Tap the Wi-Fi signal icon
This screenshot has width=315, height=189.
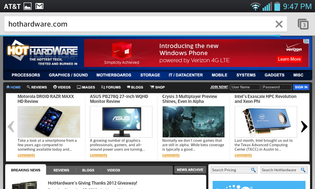pyautogui.click(x=255, y=6)
